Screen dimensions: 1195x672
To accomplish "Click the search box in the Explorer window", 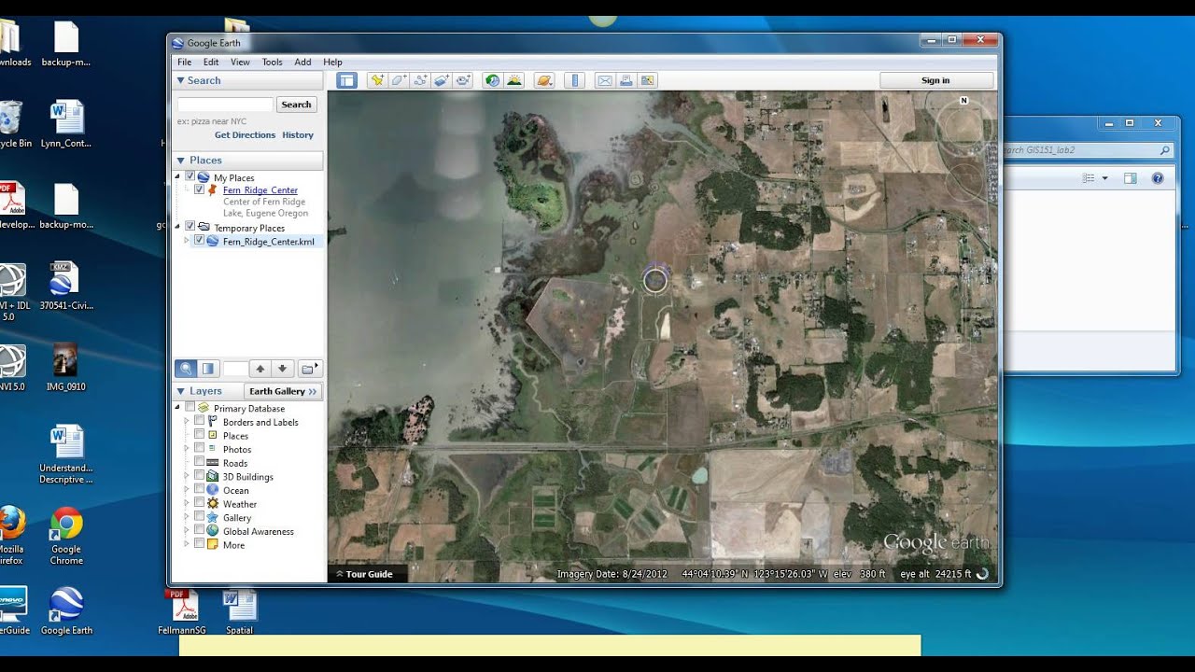I will (1087, 149).
